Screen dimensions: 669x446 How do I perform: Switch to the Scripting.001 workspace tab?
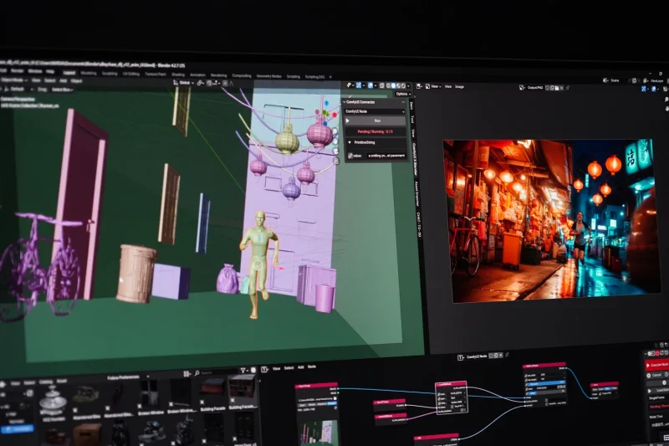pos(314,77)
